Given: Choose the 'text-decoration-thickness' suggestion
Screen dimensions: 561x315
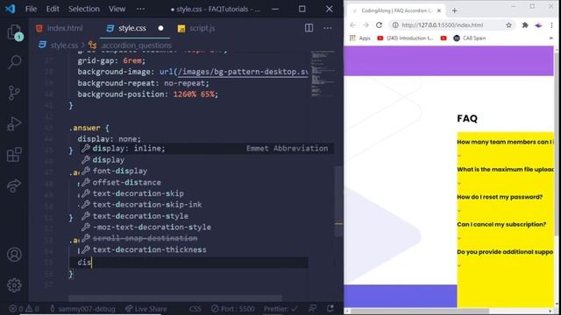Looking at the screenshot, I should tap(206, 249).
